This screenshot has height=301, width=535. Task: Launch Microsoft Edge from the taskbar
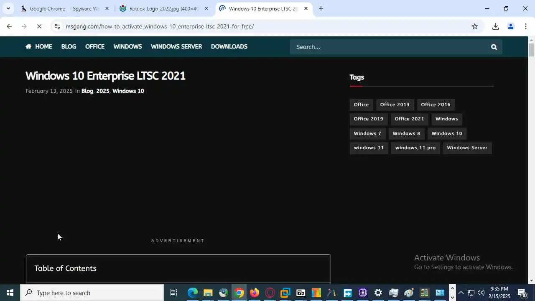193,293
